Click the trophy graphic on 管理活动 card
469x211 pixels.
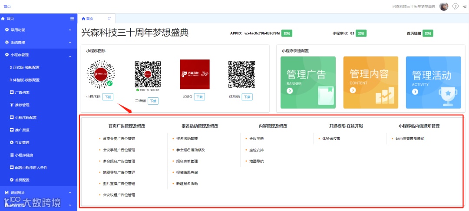point(448,97)
